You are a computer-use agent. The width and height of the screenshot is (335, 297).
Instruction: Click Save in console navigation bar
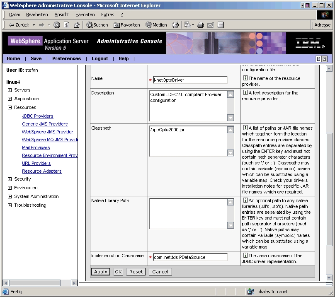tap(36, 58)
